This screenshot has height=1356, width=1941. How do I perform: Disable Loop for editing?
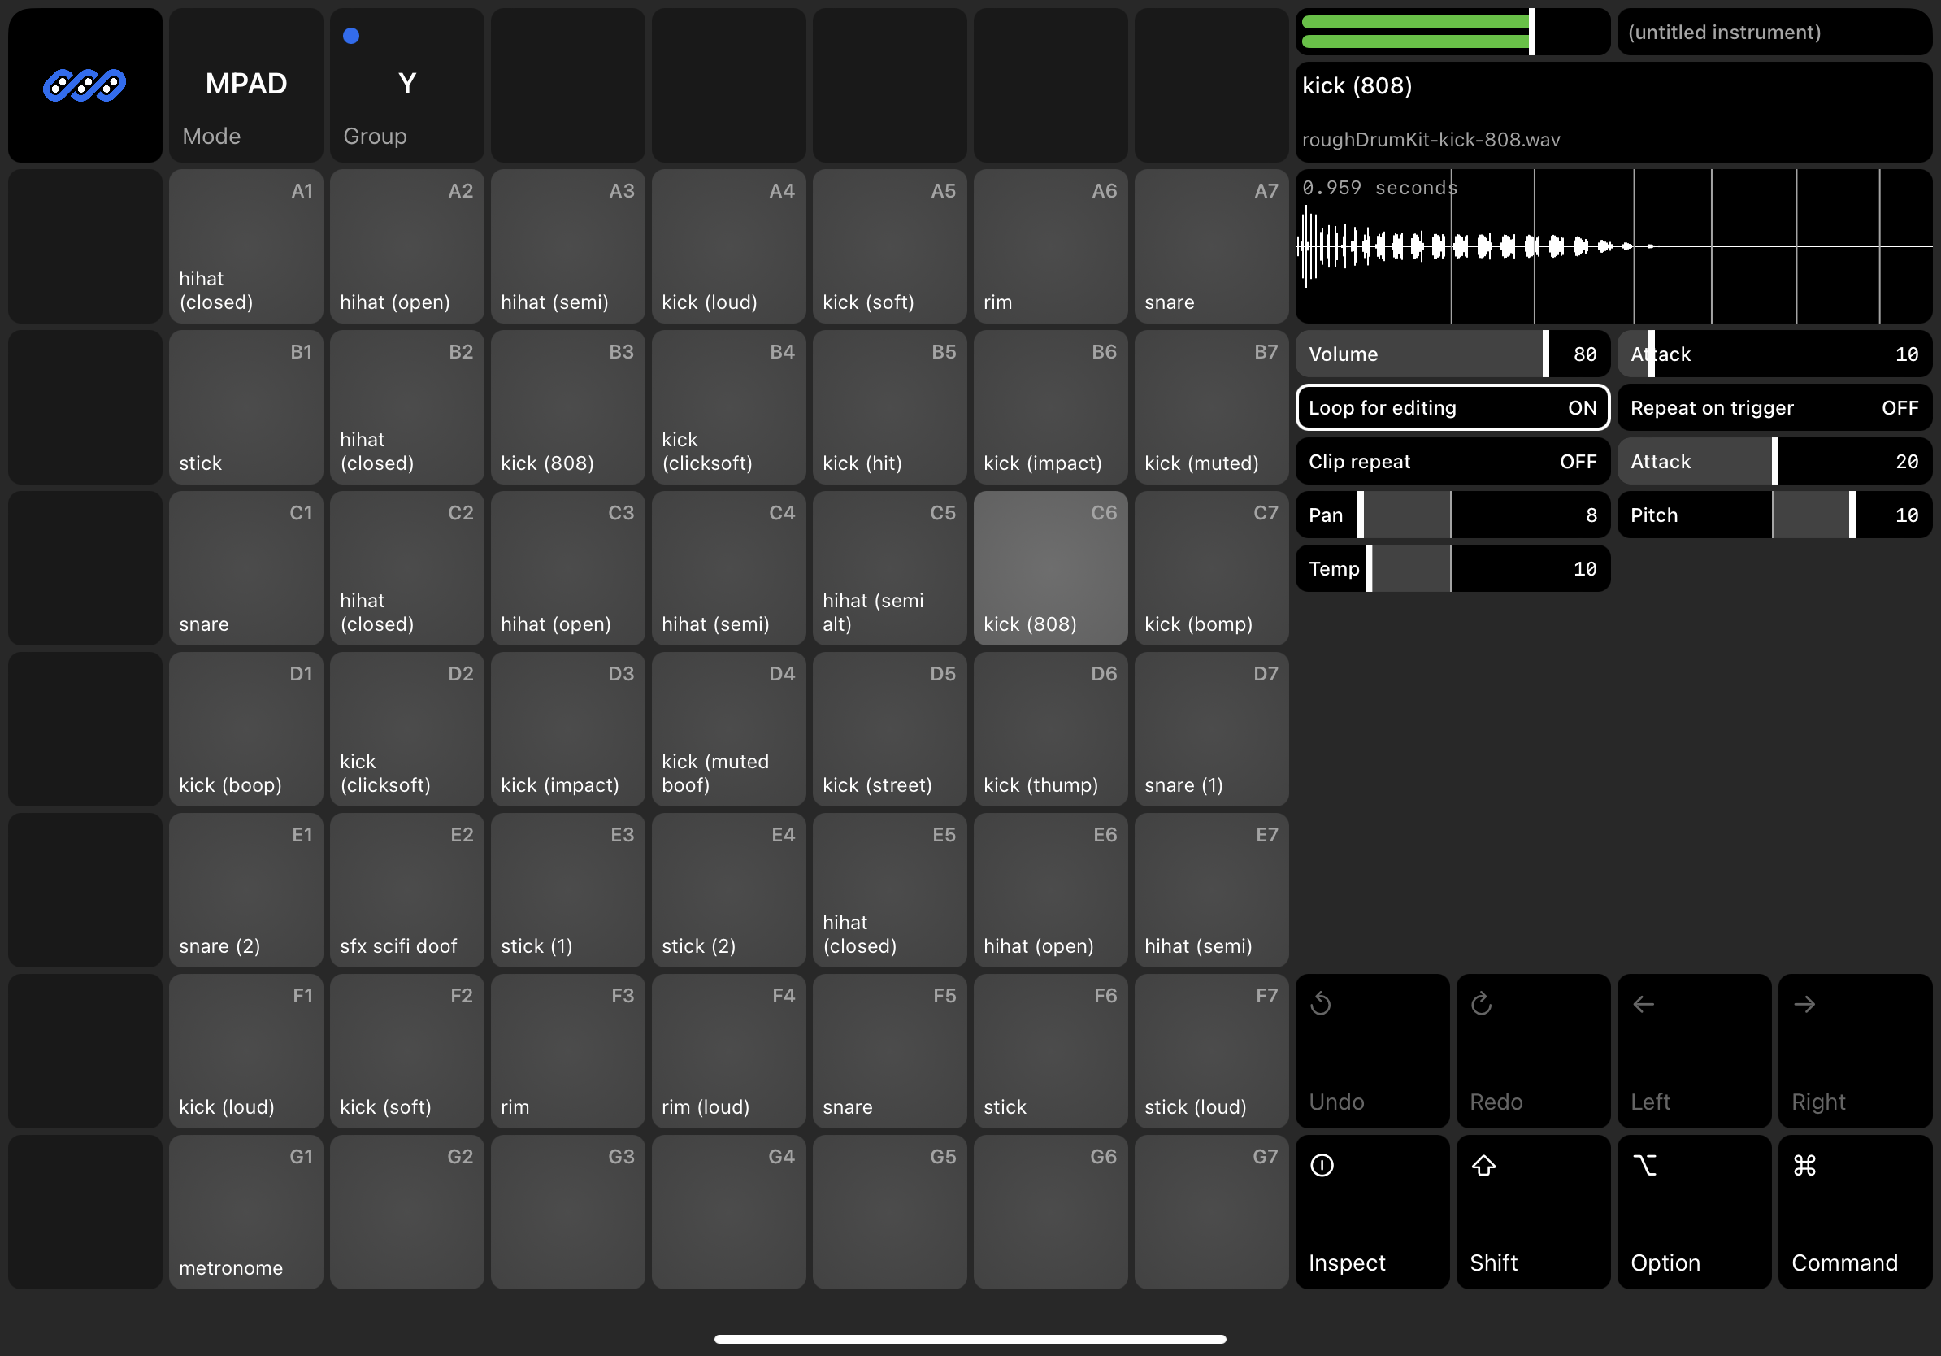point(1452,407)
